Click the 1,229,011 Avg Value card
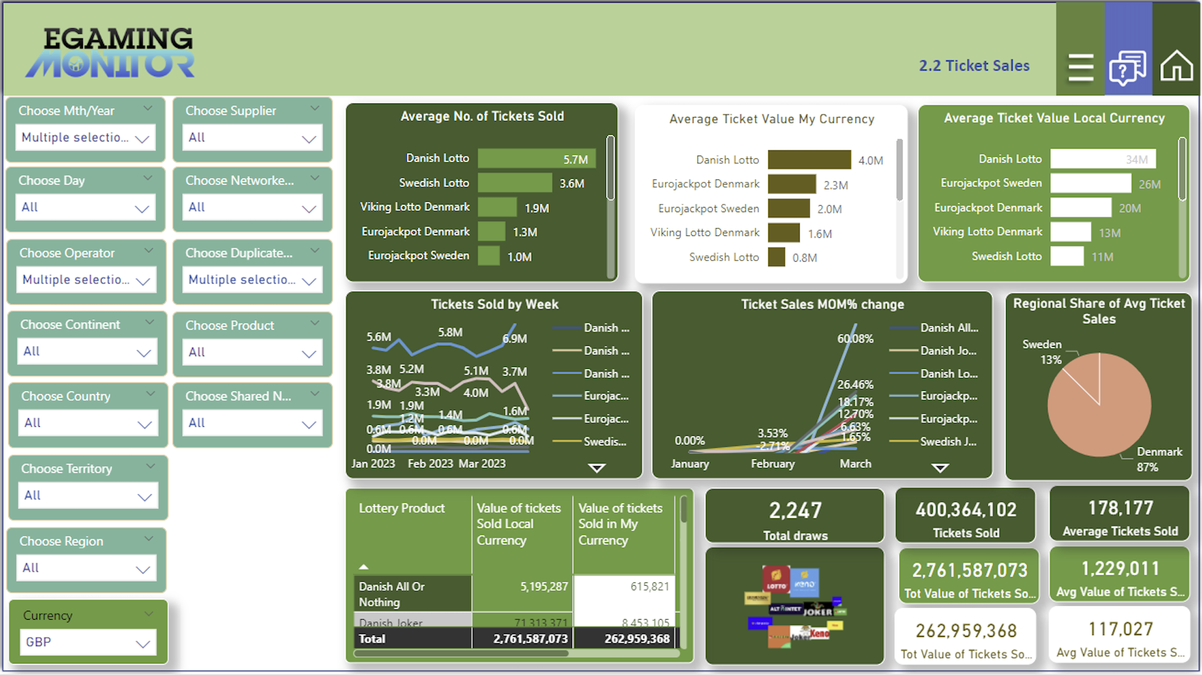The height and width of the screenshot is (675, 1202). (1120, 575)
